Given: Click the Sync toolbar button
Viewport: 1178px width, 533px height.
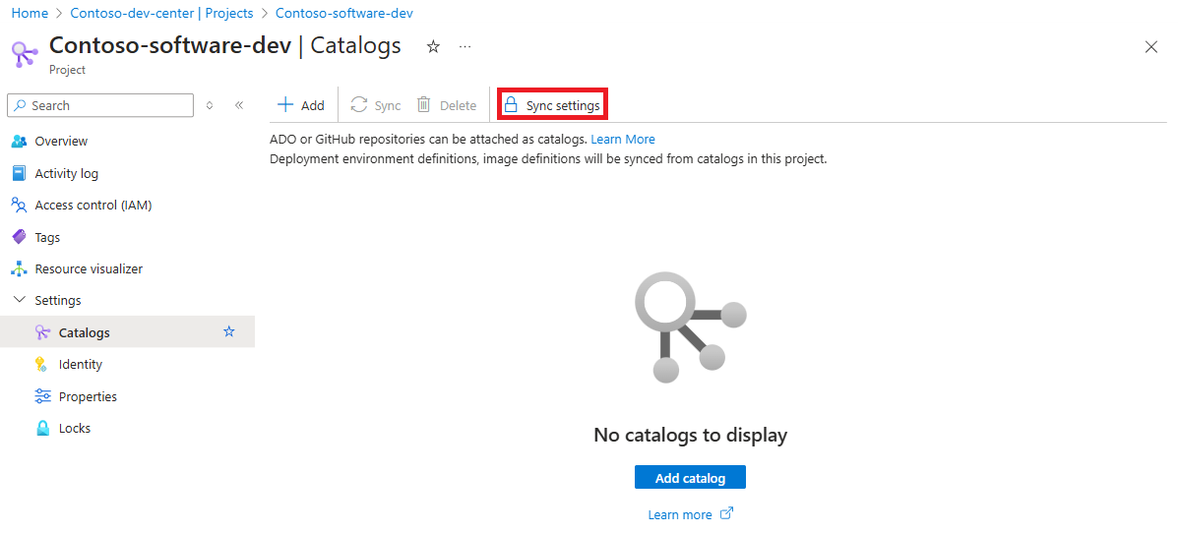Looking at the screenshot, I should coord(376,105).
